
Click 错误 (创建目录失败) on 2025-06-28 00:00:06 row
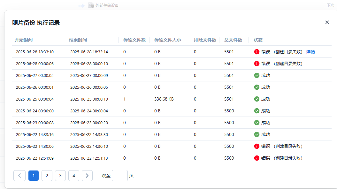coord(282,64)
